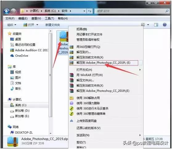172x149 pixels.
Task: Click the Videos library icon
Action: (x=12, y=72)
